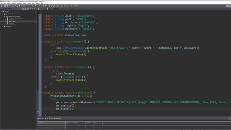This screenshot has height=130, width=231.
Task: Click the con.close(); line in disconnect()
Action: coord(65,73)
